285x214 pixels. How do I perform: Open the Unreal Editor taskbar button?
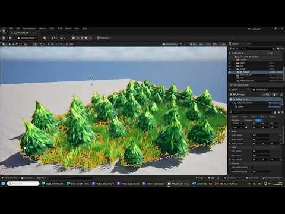tap(179, 184)
